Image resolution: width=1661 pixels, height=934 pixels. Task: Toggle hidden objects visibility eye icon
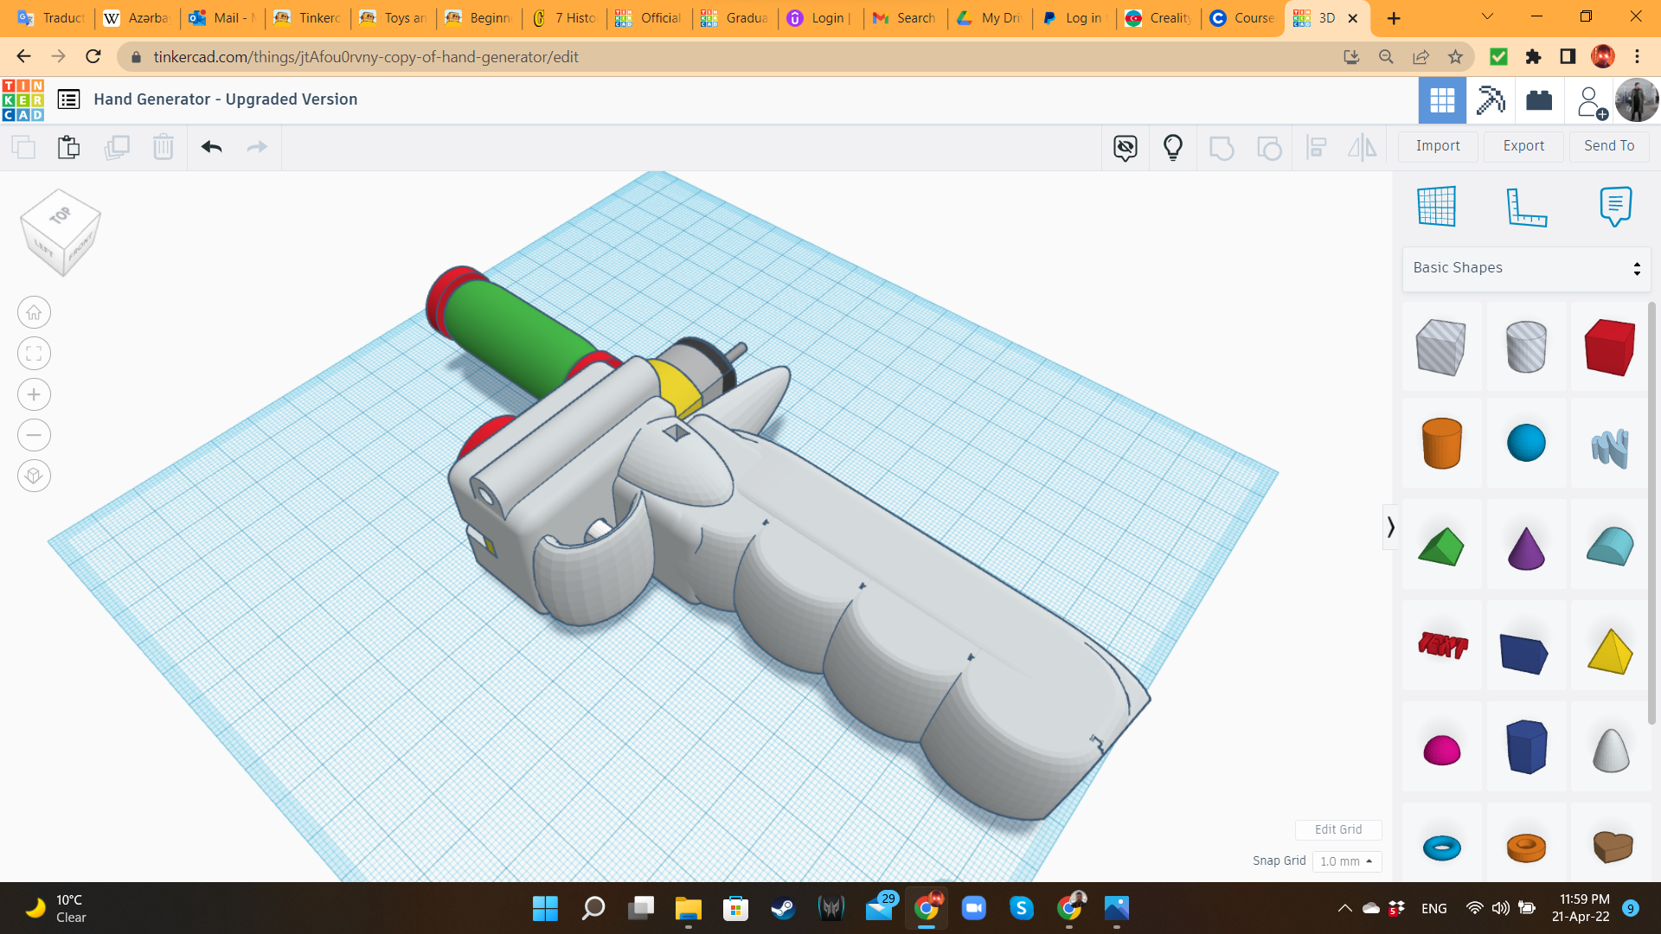[x=1126, y=148]
